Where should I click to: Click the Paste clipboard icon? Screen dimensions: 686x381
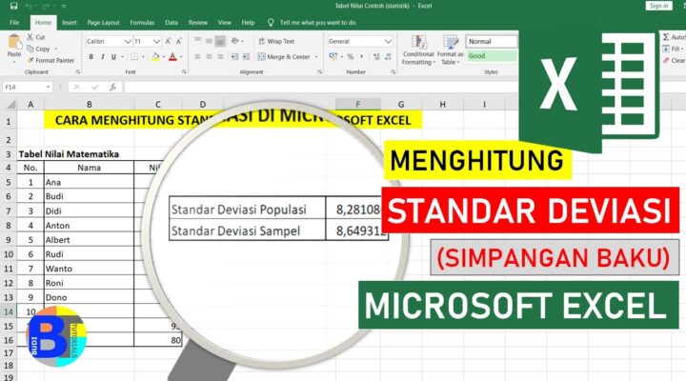click(x=13, y=44)
